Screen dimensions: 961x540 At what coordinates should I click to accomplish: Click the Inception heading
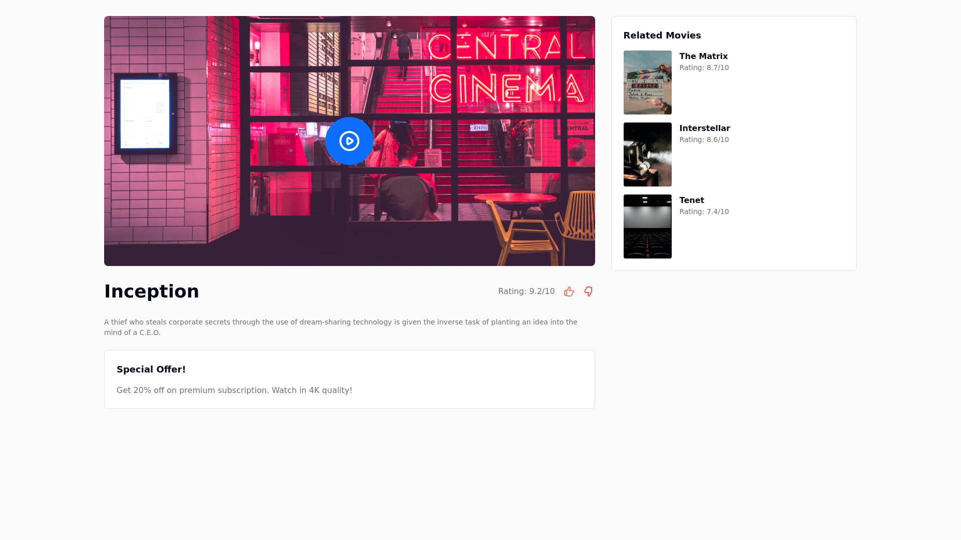152,291
